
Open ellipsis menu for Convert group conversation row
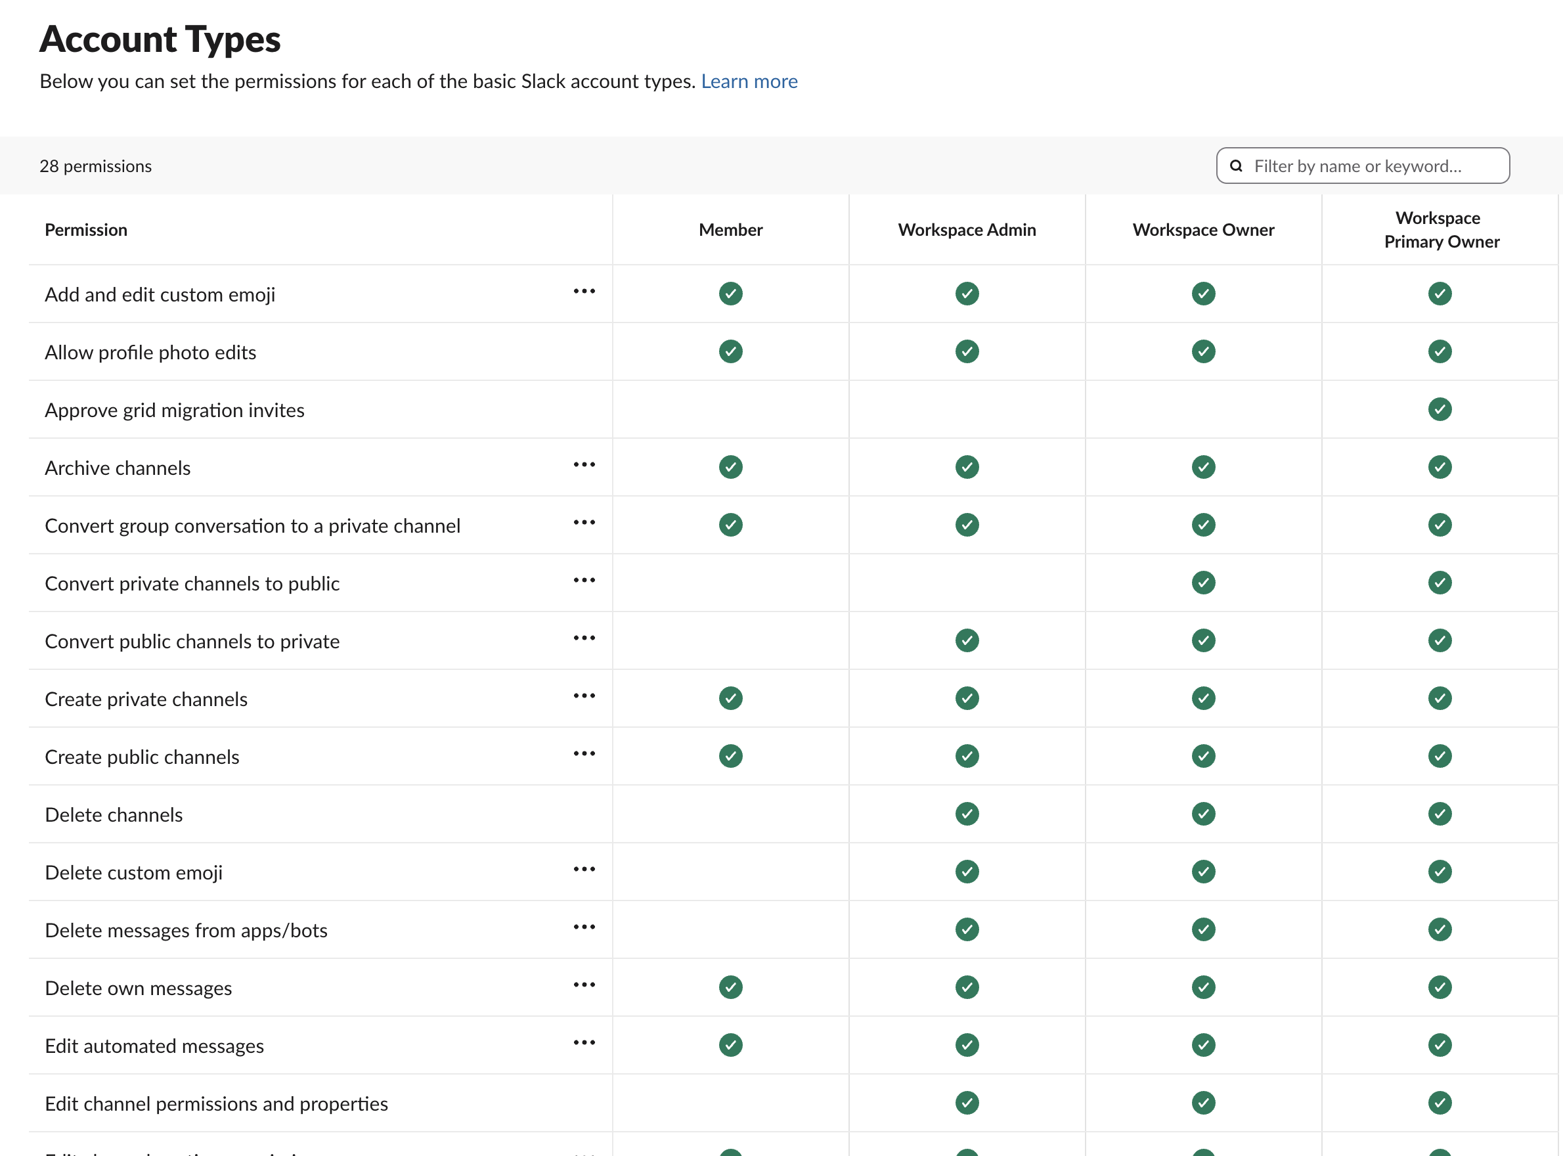(584, 523)
